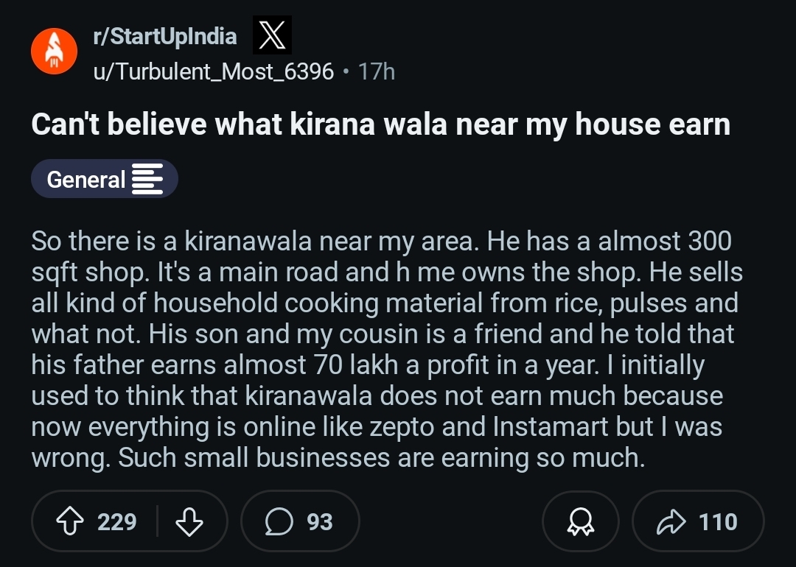The height and width of the screenshot is (567, 796).
Task: Click the lines icon inside the General flair
Action: tap(147, 179)
